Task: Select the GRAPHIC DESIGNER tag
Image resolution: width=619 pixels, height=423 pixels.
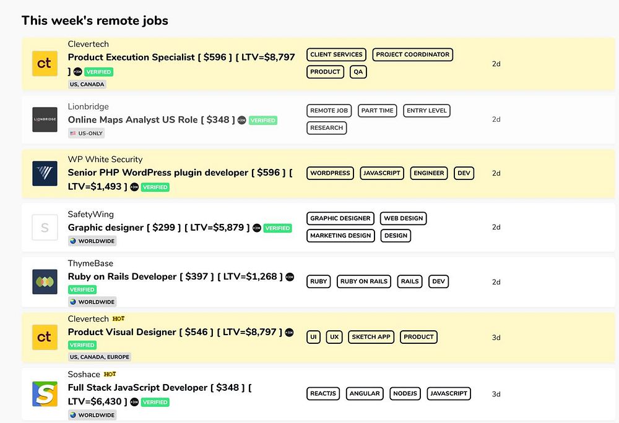Action: [340, 218]
